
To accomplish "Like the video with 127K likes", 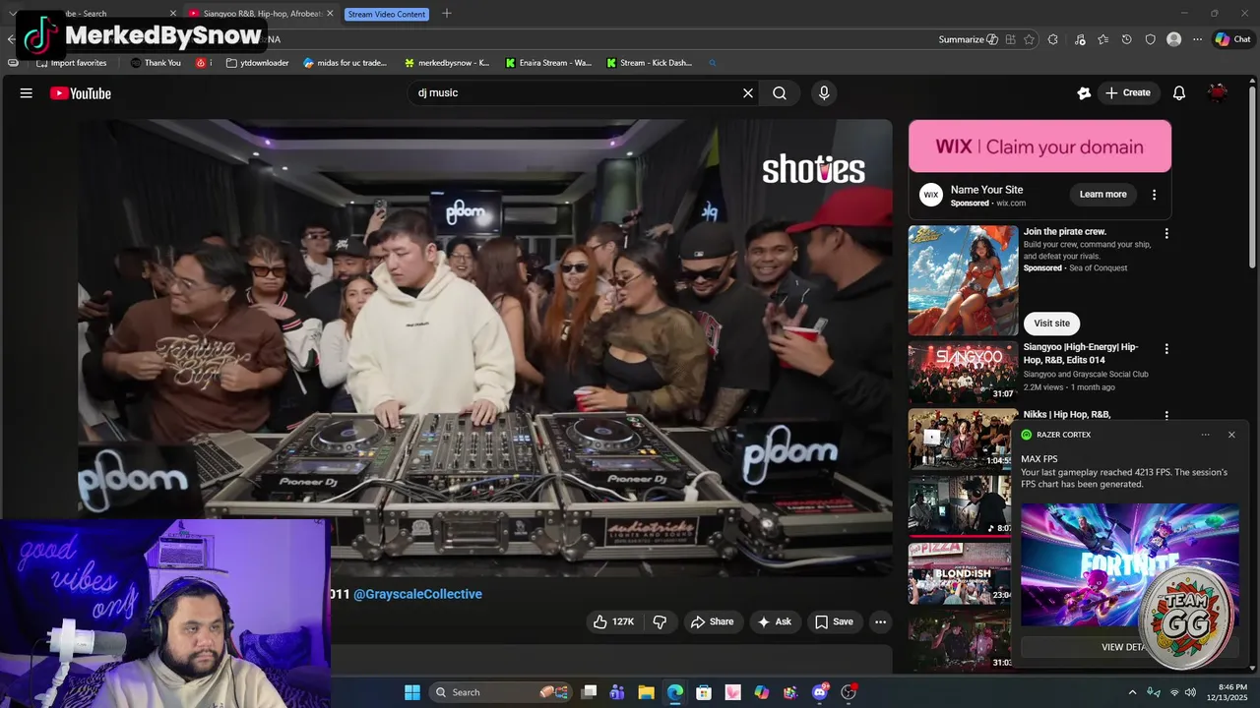I will (612, 621).
